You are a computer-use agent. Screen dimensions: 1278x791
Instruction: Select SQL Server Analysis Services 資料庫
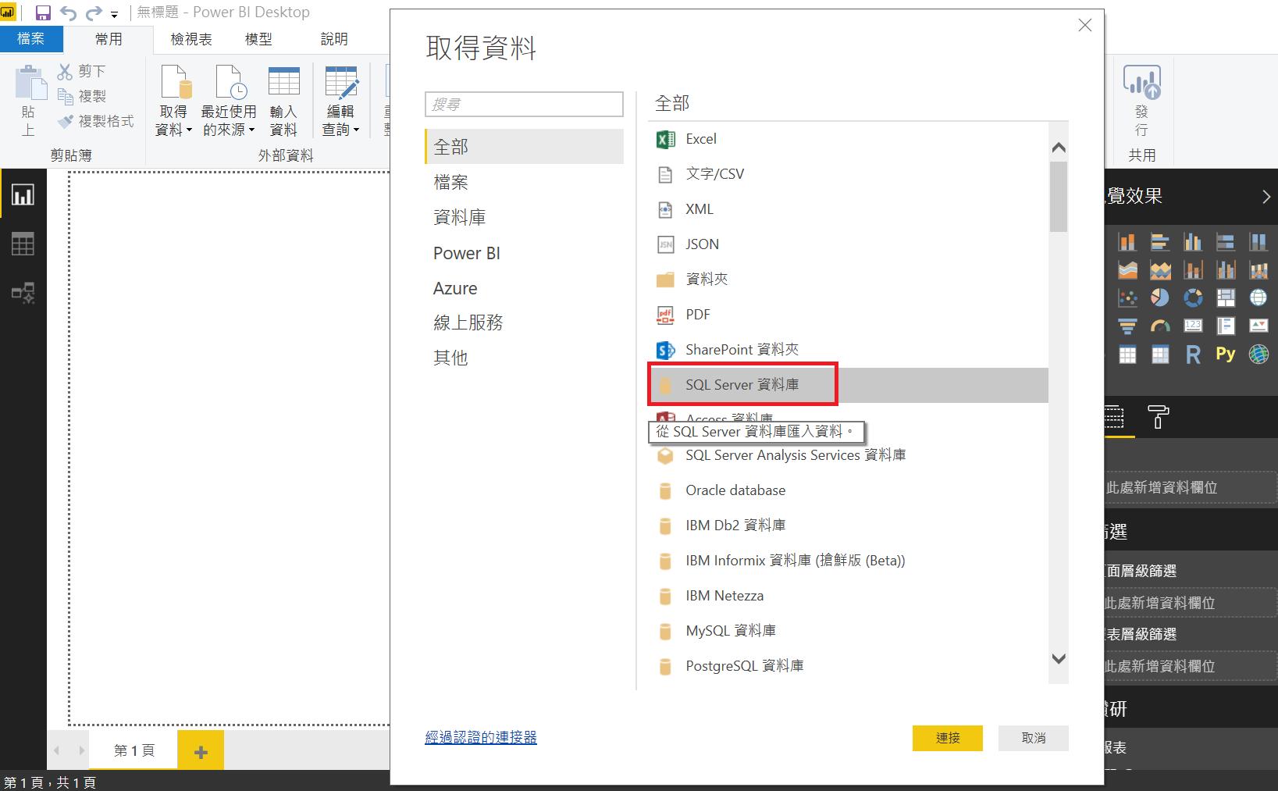848,455
